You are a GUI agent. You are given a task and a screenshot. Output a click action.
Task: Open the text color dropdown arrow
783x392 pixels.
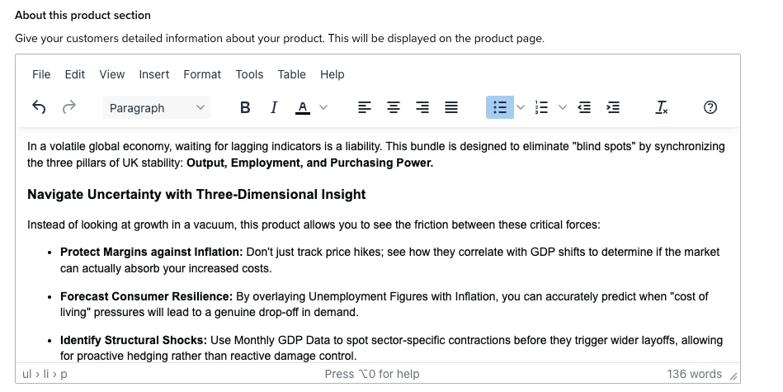point(323,107)
